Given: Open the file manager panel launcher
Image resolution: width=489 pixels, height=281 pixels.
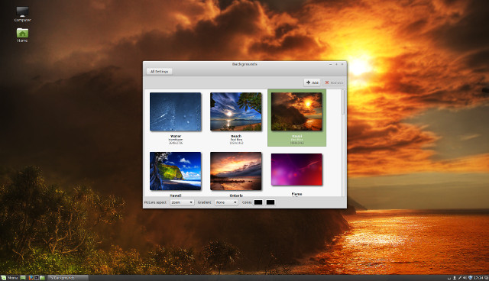Looking at the screenshot, I should 43,278.
